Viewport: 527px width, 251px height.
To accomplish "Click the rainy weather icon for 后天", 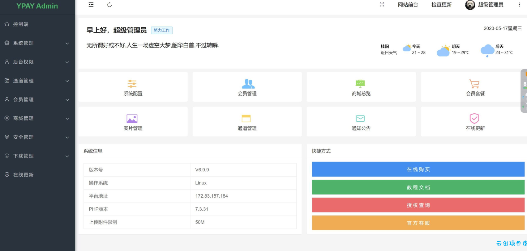I will click(487, 51).
